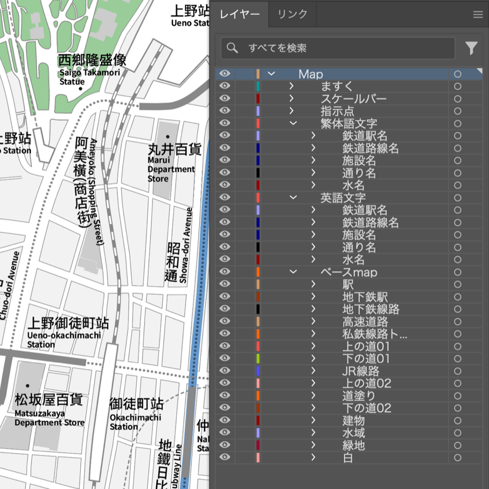Screen dimensions: 489x489
Task: Toggle visibility of ベースmap layer
Action: (224, 271)
